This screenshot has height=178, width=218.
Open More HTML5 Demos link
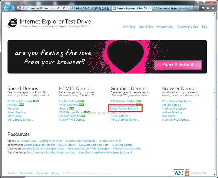pos(72,120)
